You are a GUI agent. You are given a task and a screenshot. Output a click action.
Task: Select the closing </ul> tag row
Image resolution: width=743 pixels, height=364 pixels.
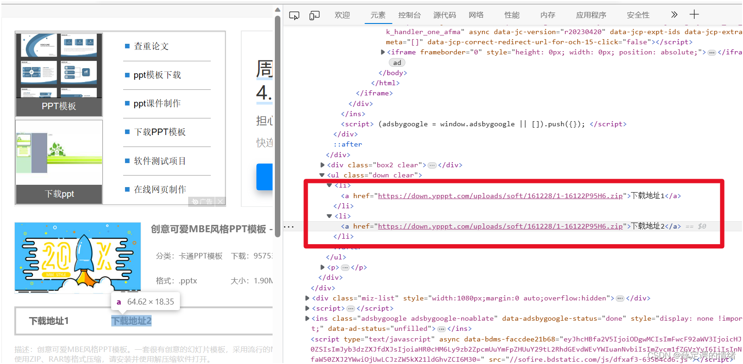336,257
